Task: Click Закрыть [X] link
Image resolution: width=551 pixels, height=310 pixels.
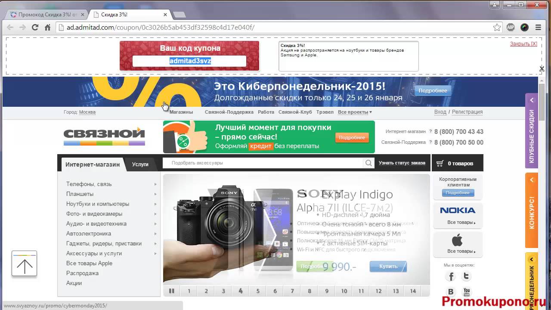Action: point(523,44)
